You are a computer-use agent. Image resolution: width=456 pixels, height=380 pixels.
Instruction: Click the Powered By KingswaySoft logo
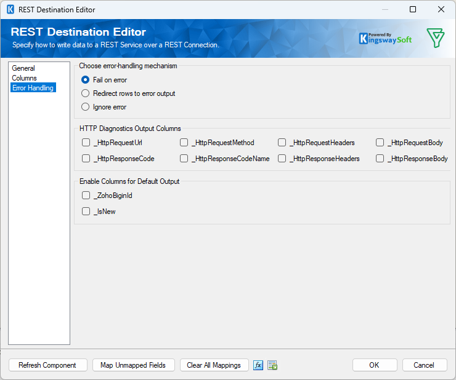click(385, 38)
